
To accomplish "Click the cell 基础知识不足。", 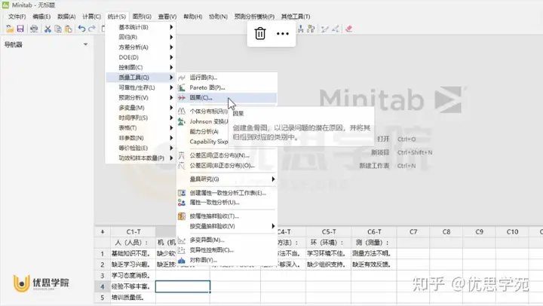I will pyautogui.click(x=133, y=254).
